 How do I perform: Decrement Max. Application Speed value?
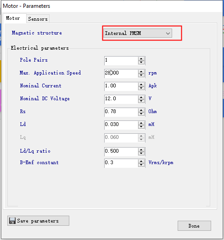pos(141,75)
